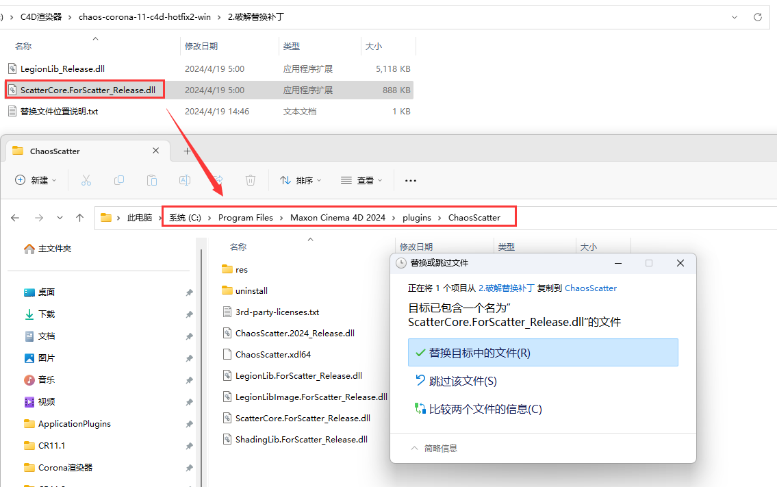This screenshot has height=487, width=777.
Task: Click the Back navigation arrow
Action: (x=16, y=218)
